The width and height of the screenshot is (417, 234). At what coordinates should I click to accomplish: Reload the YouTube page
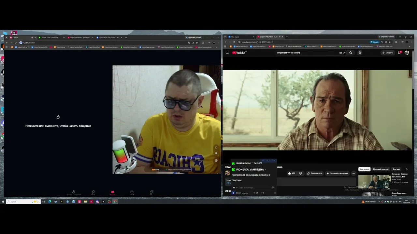(234, 42)
